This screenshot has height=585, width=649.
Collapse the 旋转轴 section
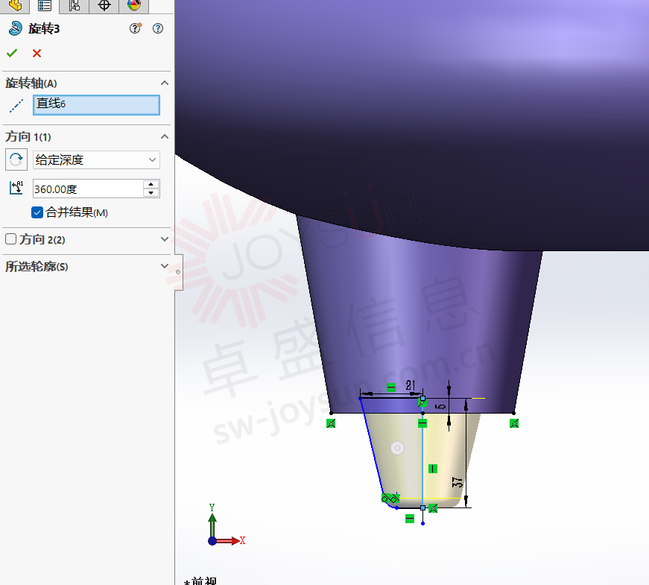pos(165,83)
